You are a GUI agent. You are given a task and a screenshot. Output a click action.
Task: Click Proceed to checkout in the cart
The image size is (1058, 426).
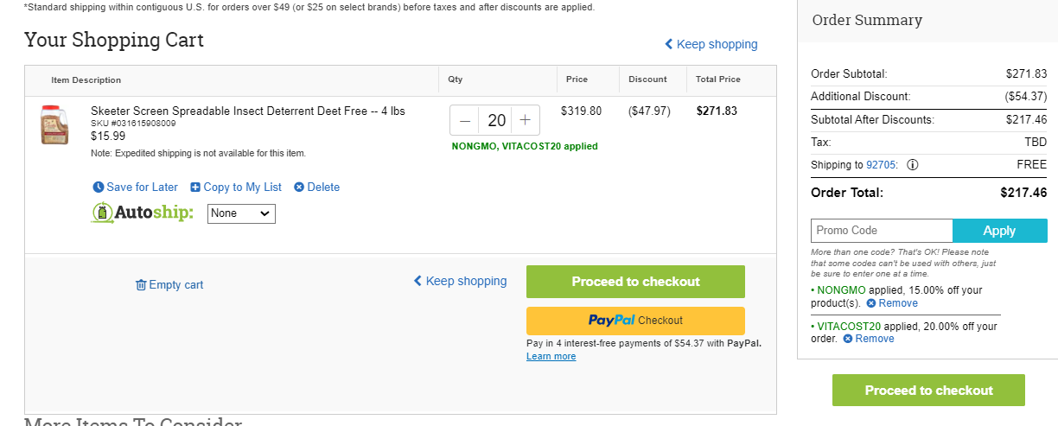click(x=635, y=282)
